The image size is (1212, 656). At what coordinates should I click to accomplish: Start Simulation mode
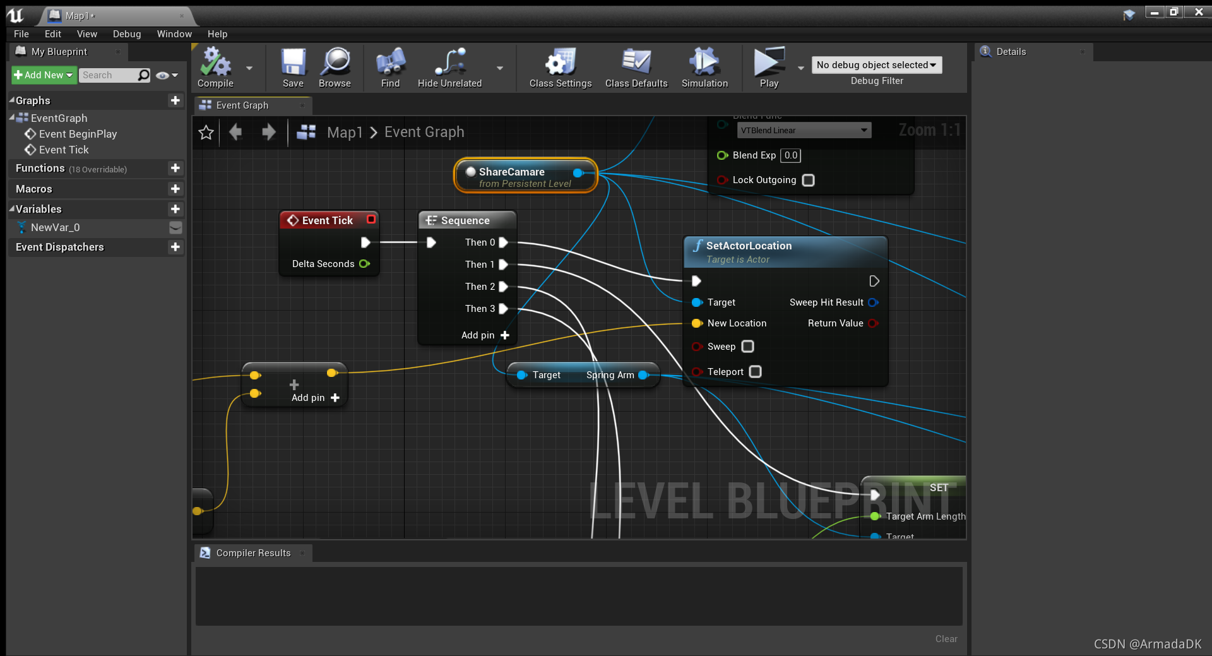click(x=704, y=68)
